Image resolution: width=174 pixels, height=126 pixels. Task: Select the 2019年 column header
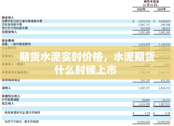tap(161, 9)
